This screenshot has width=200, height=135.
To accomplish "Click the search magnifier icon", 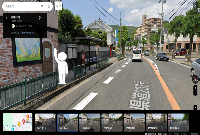I will [42, 6].
